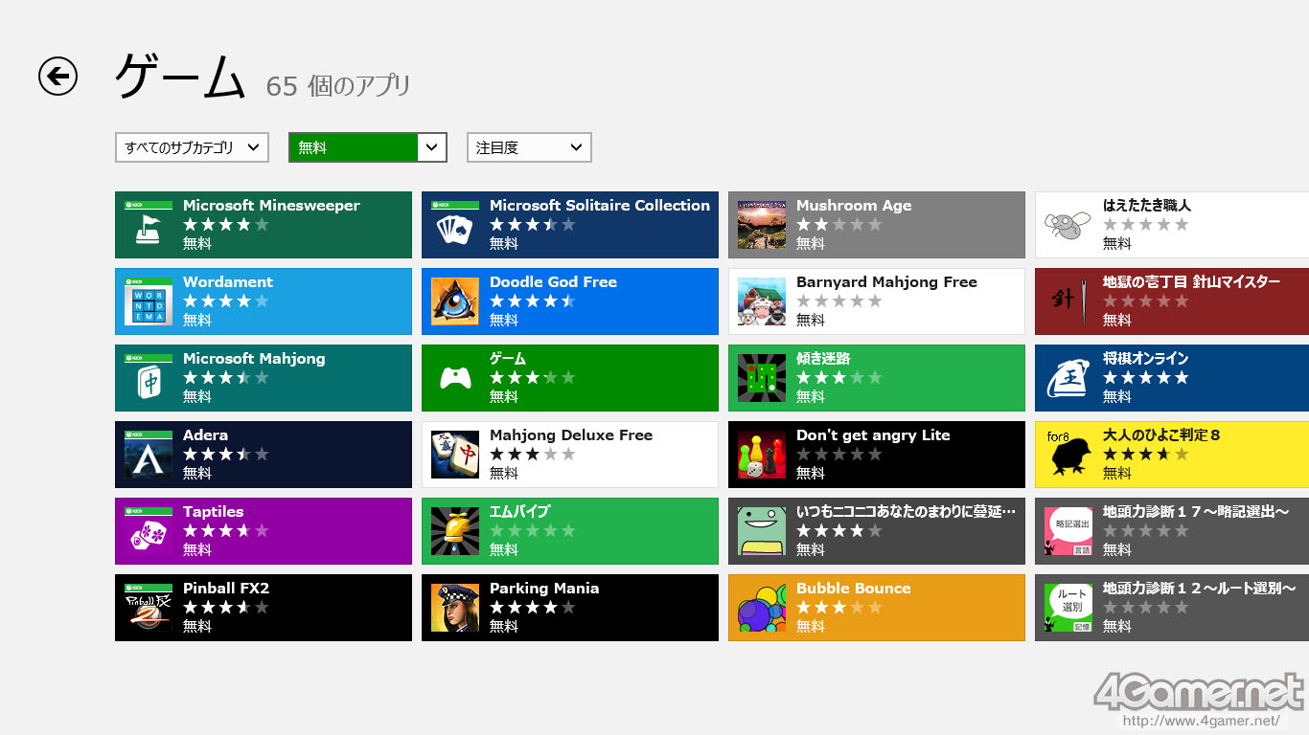This screenshot has width=1309, height=735.
Task: Go back using the arrow button
Action: 57,77
